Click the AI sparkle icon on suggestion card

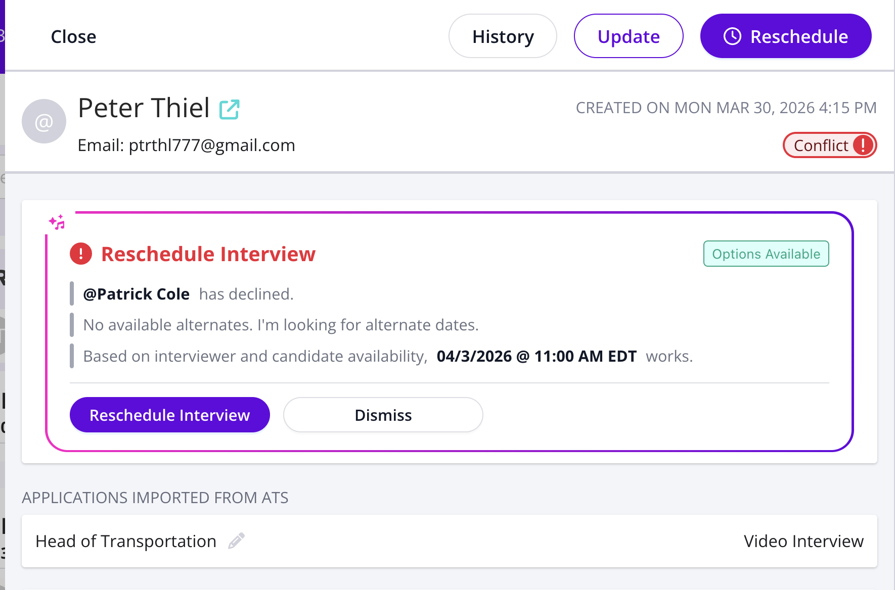(57, 222)
